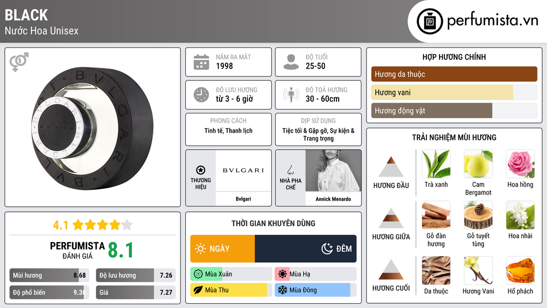Click the launch year value 1998
547x308 pixels.
click(224, 66)
